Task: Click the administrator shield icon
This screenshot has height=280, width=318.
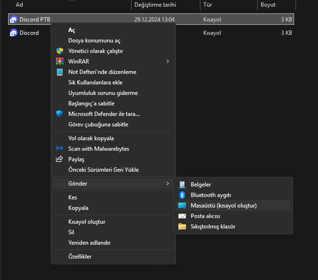Action: [60, 51]
